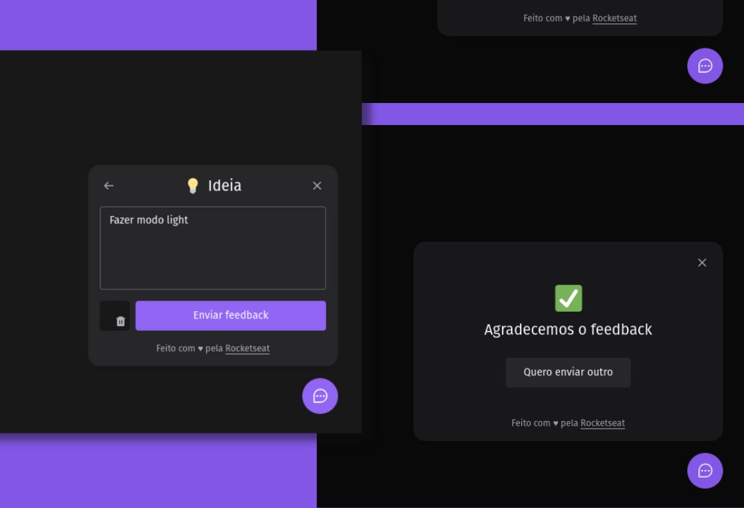Viewport: 744px width, 508px height.
Task: Click the chat bubble launcher at top right
Action: (705, 66)
